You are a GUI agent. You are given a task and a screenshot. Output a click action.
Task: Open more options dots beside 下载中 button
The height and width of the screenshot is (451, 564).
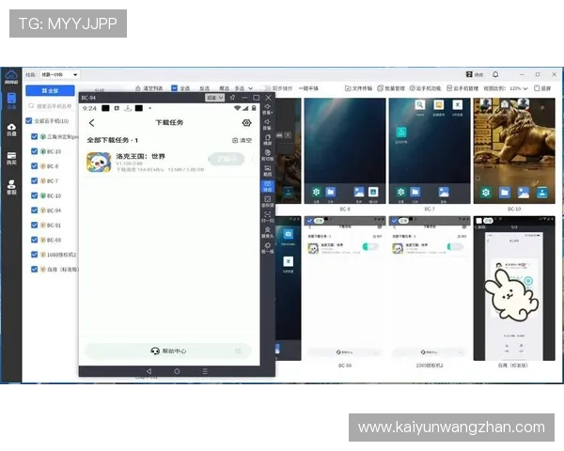click(253, 159)
